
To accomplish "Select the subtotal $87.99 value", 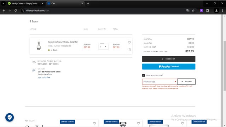I will [x=190, y=39].
